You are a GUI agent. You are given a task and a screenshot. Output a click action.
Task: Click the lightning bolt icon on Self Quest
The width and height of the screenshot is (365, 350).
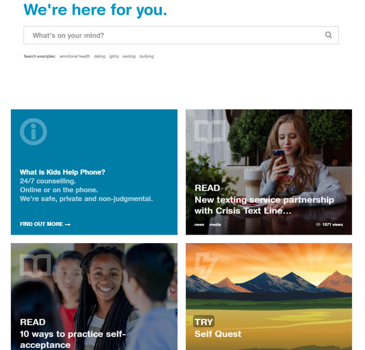(206, 265)
